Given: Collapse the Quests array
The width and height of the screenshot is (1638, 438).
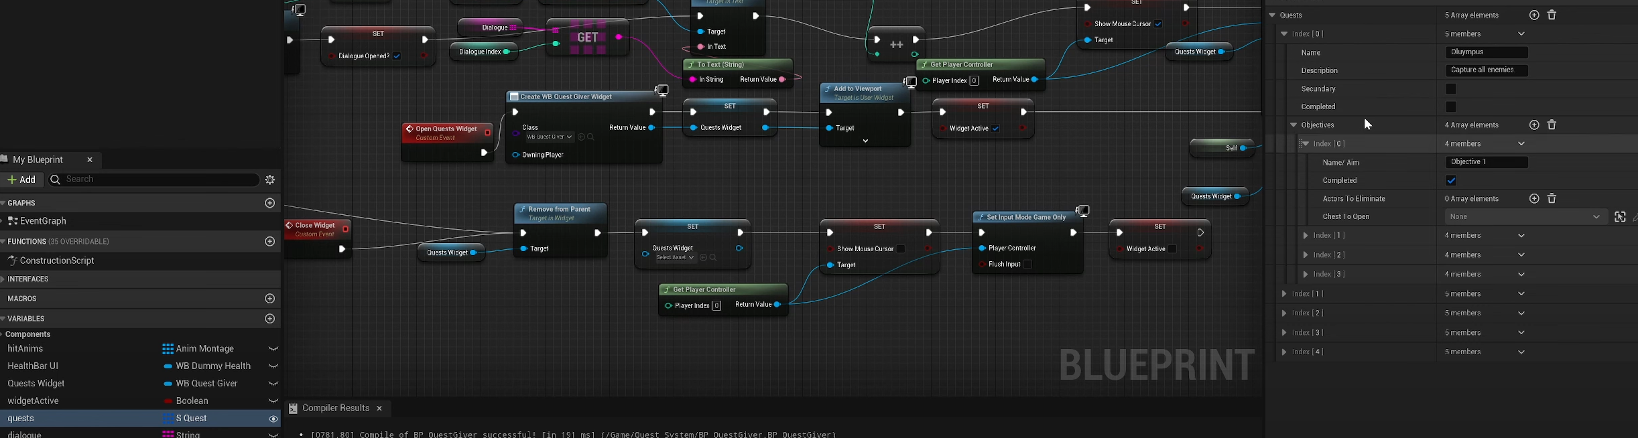Looking at the screenshot, I should pos(1271,15).
